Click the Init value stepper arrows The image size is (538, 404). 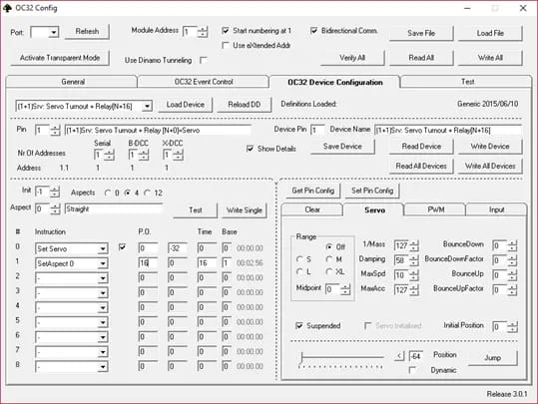click(55, 192)
